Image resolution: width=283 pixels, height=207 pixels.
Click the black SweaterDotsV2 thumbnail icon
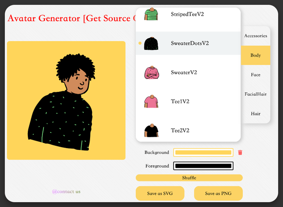pos(151,43)
